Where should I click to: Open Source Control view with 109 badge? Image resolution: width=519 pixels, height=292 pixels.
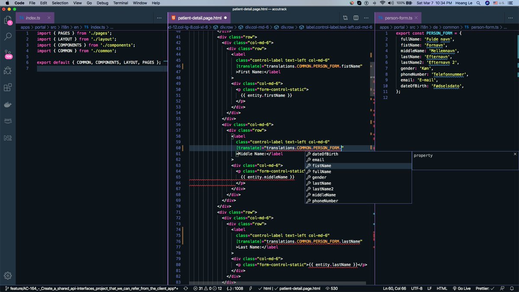8,54
